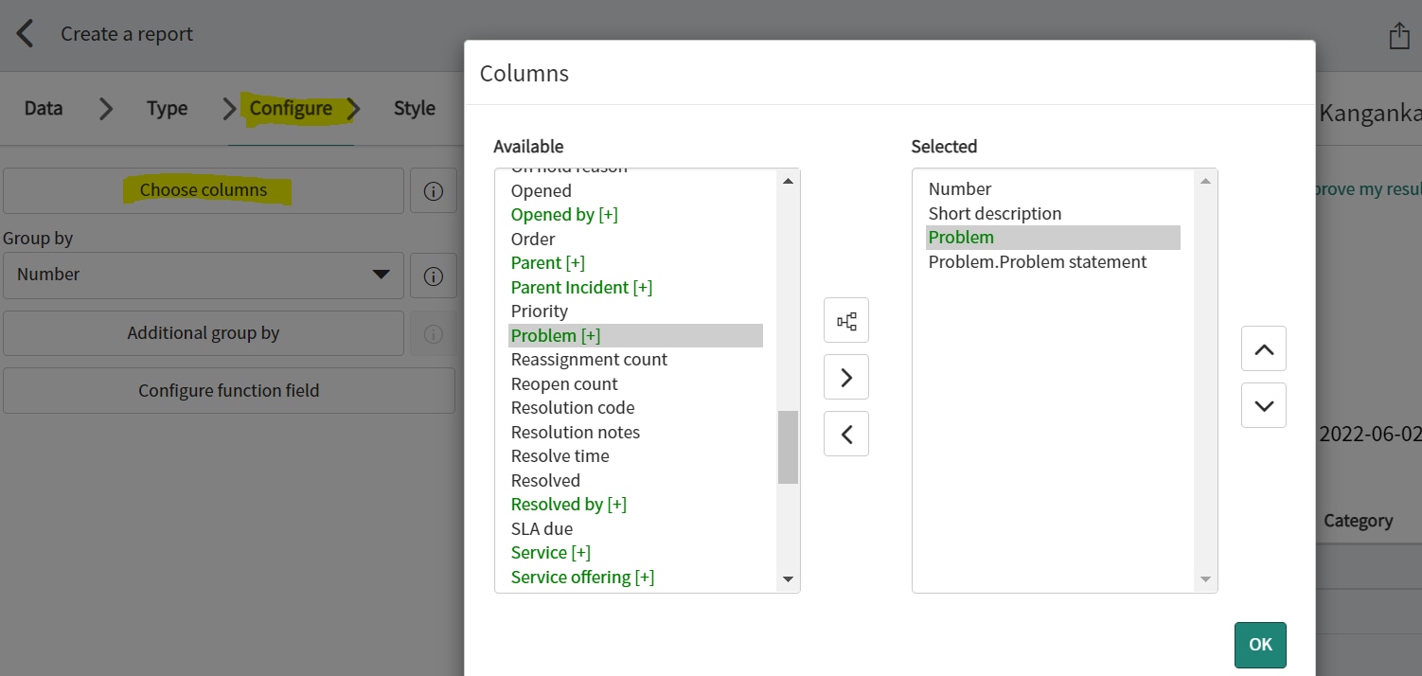Expand dot-walked fields under Problem [+]

click(x=556, y=334)
